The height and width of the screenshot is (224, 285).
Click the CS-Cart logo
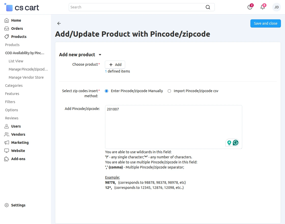tap(22, 8)
